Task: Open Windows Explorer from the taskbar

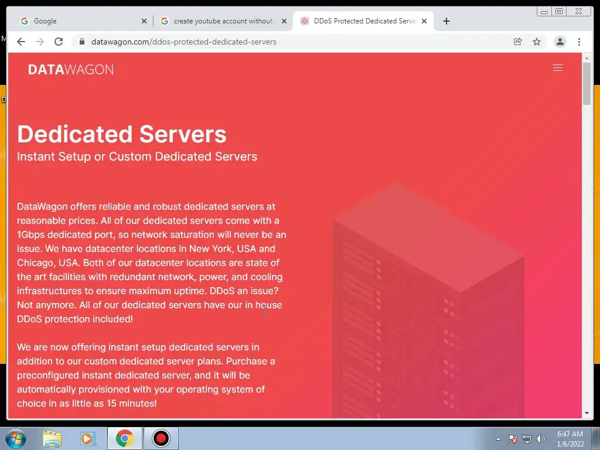Action: [x=52, y=438]
